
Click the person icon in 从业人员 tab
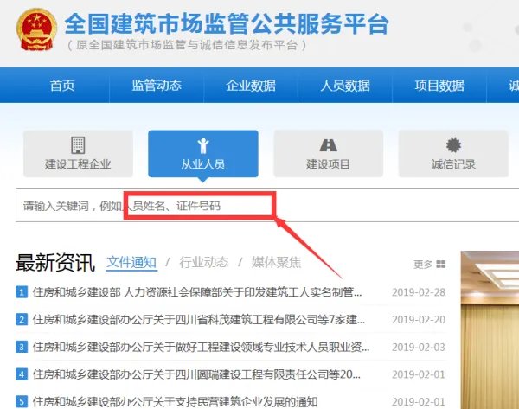point(203,145)
